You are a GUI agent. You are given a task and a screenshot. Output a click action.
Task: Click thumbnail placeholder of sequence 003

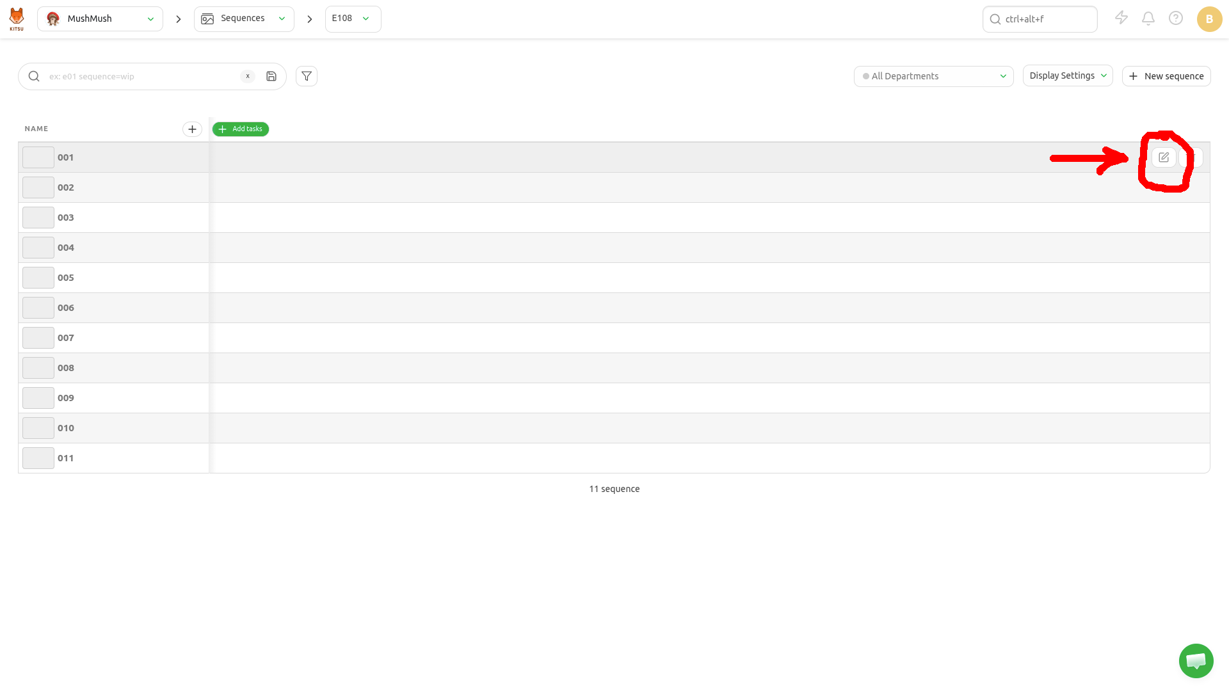click(x=38, y=218)
